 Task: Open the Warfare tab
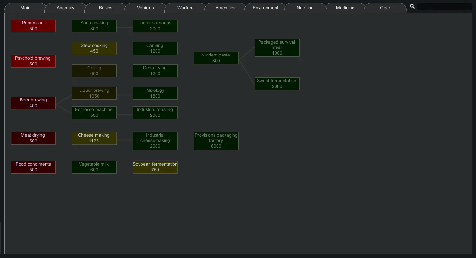point(185,8)
